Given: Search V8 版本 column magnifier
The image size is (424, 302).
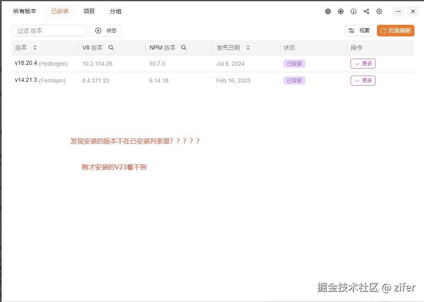Looking at the screenshot, I should tap(111, 48).
